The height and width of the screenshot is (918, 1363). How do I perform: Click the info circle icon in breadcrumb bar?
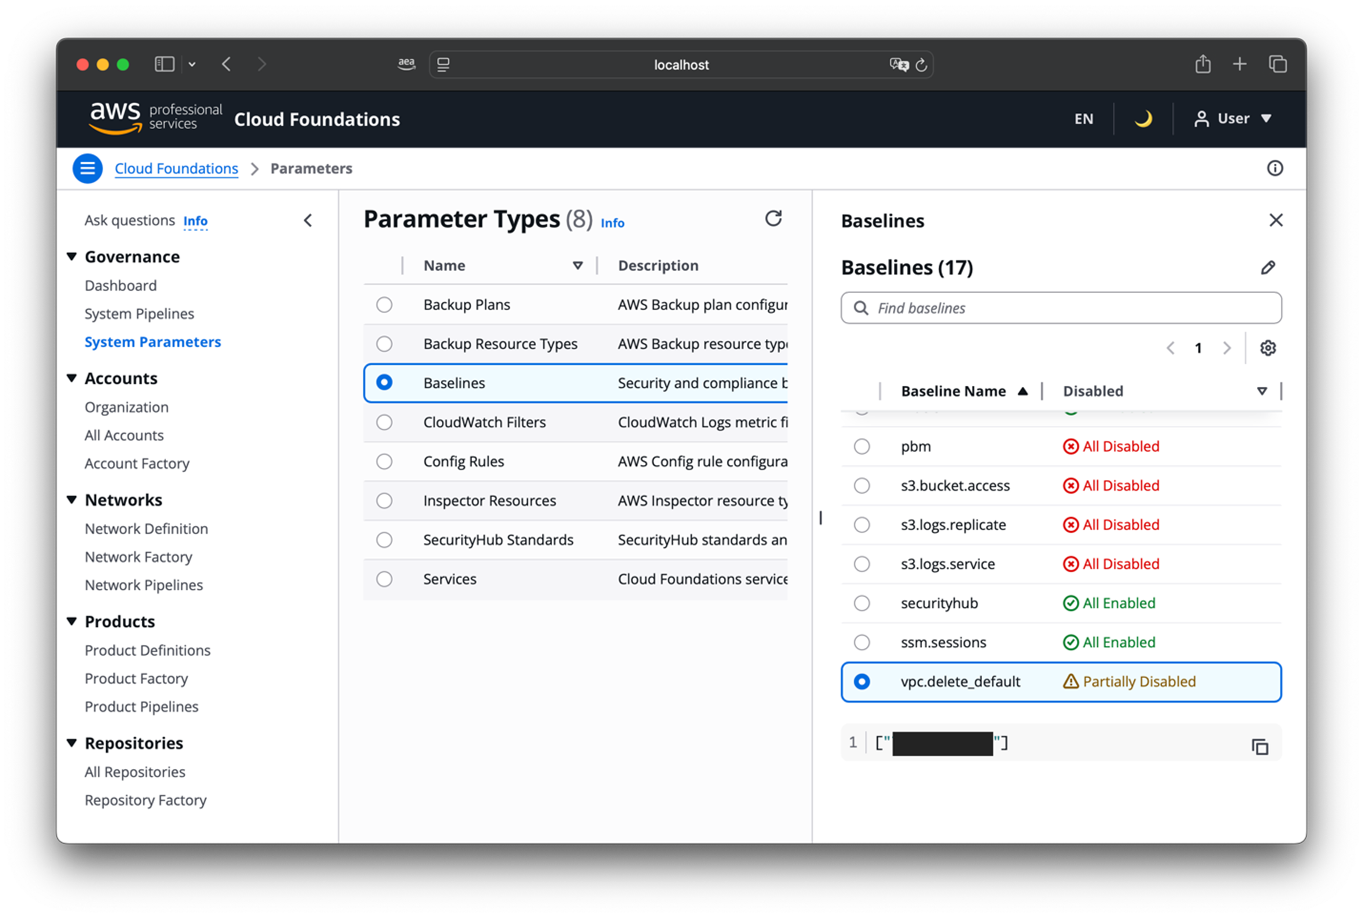coord(1275,169)
